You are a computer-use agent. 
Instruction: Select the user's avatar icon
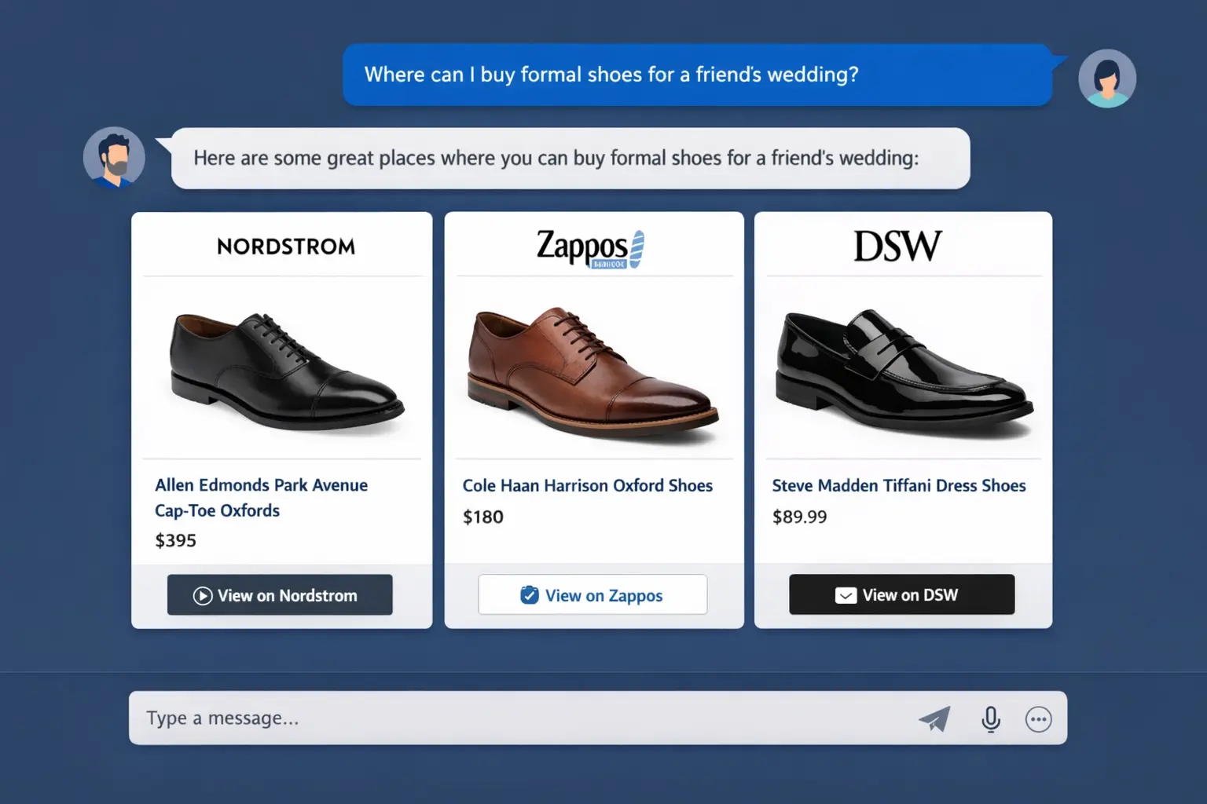coord(1107,77)
